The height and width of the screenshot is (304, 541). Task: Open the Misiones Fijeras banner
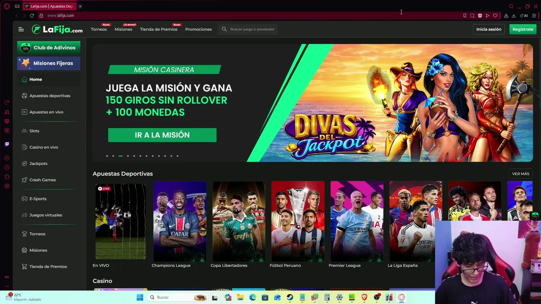(49, 63)
